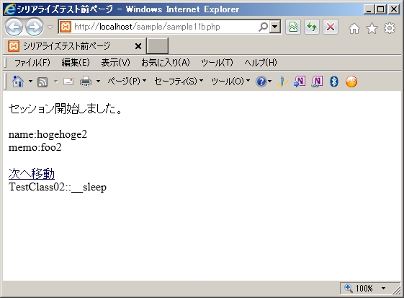404x298 pixels.
Task: Open the Favorites star icon
Action: (372, 28)
